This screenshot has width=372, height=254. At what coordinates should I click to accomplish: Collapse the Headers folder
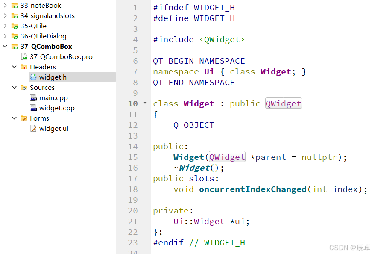pos(15,67)
